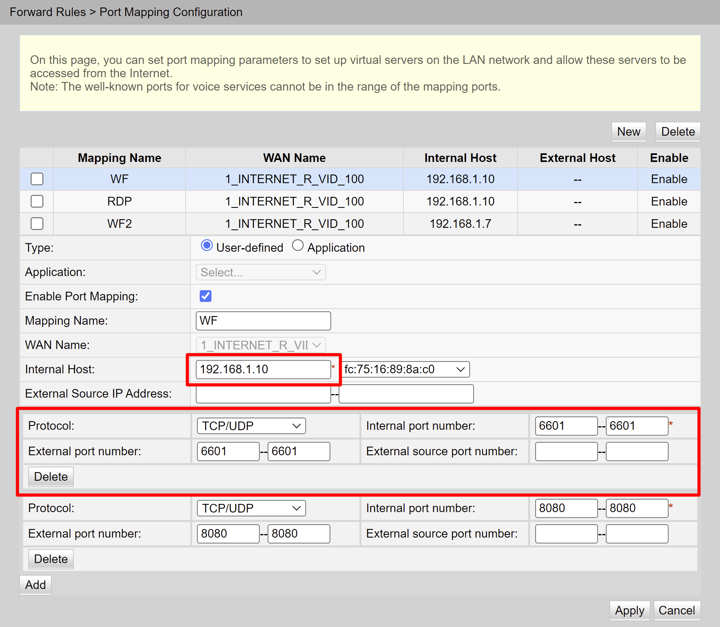Delete the 6601 port rule
This screenshot has height=627, width=720.
point(51,477)
